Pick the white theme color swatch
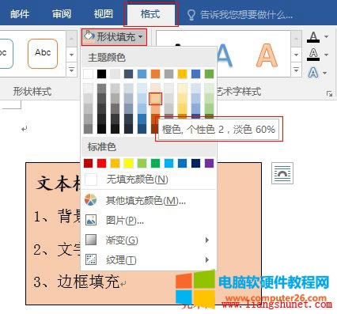This screenshot has height=314, width=337. click(89, 74)
